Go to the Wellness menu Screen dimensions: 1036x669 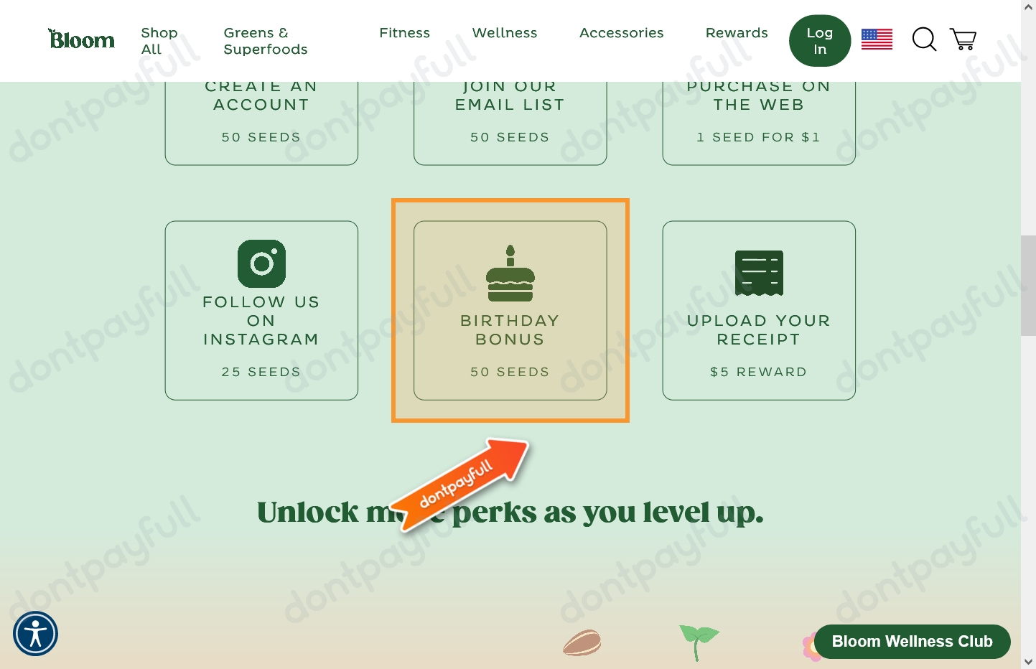(x=505, y=33)
